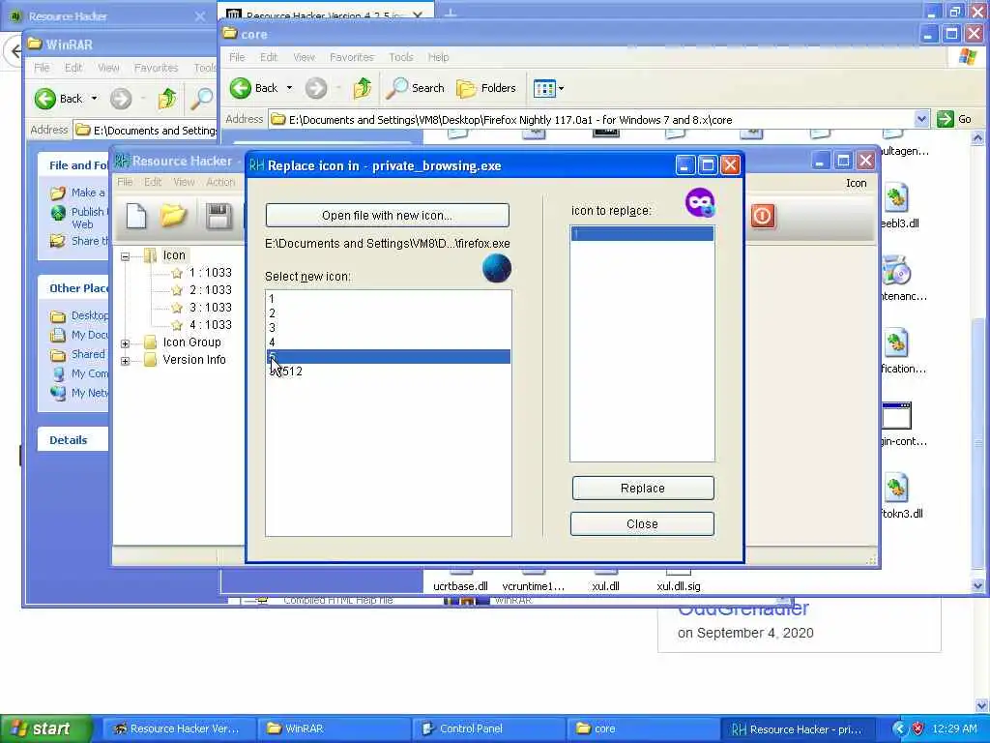Select tree item 3 : 1033
Viewport: 990px width, 743px height.
coord(210,307)
